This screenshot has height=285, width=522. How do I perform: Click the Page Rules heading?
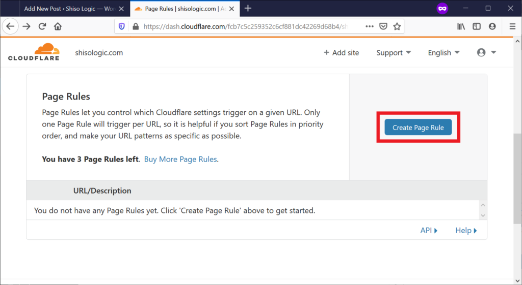pyautogui.click(x=66, y=97)
